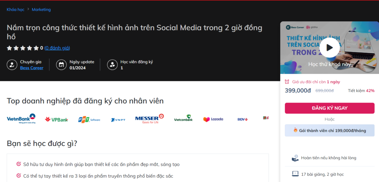Click the alarm clock discount icon

[x=287, y=82]
